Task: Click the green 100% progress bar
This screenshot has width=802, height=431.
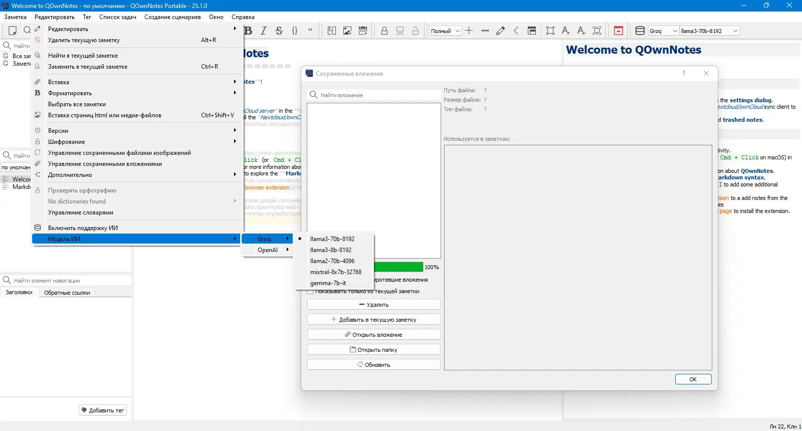Action: [x=398, y=267]
